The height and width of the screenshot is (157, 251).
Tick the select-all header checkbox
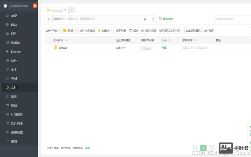click(x=48, y=40)
